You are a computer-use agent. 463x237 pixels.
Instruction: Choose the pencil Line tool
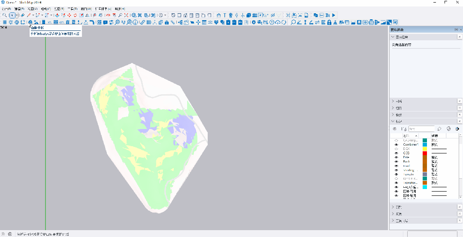[x=29, y=15]
